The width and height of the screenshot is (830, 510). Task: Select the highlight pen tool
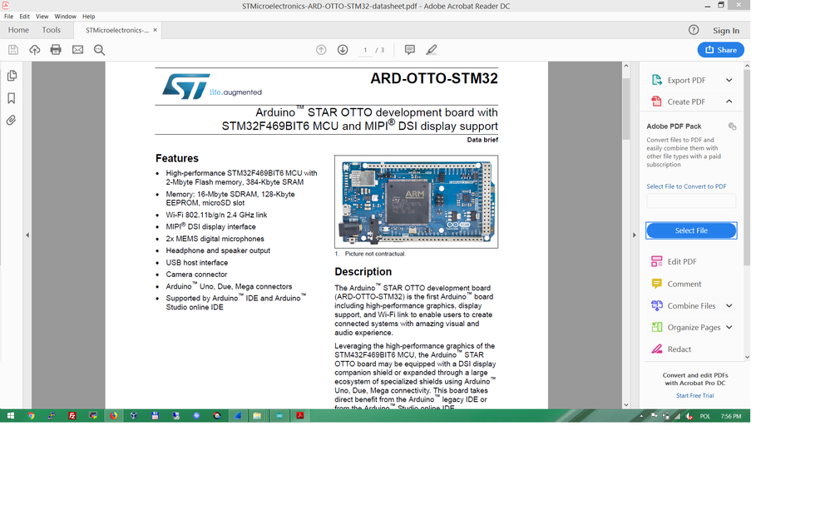432,50
